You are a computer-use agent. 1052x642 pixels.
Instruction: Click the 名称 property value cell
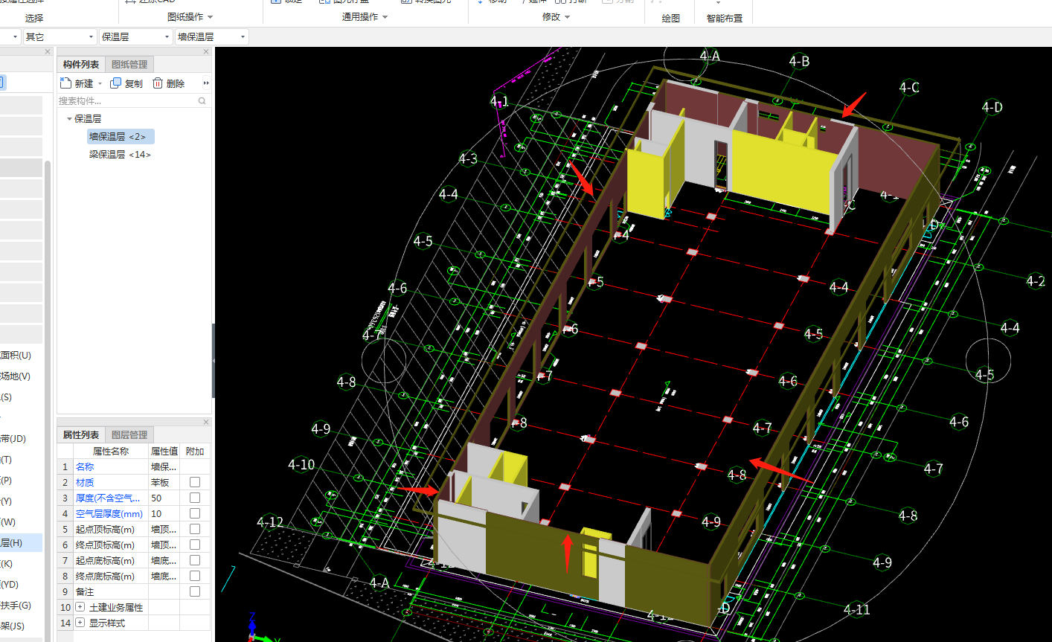pyautogui.click(x=164, y=466)
